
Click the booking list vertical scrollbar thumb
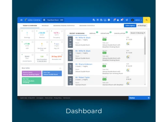pyautogui.click(x=145, y=46)
